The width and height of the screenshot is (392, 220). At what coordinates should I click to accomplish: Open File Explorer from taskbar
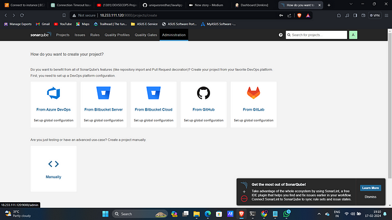[x=197, y=214]
